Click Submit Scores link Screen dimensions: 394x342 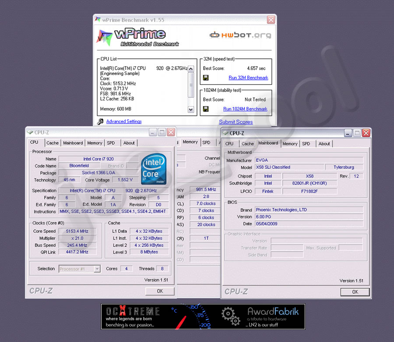pos(236,122)
